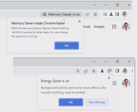Minimize the upper Chrome window
The width and height of the screenshot is (137, 112).
pyautogui.click(x=106, y=5)
